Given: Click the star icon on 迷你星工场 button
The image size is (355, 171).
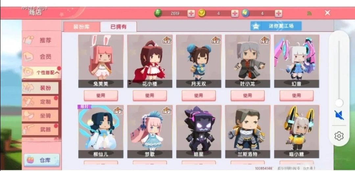Looking at the screenshot, I should [256, 26].
